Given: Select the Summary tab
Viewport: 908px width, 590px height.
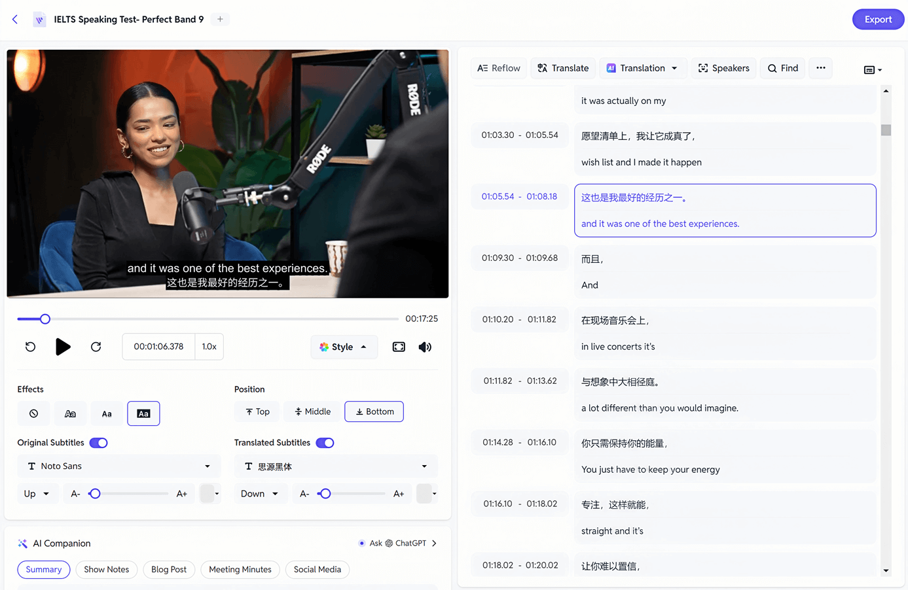Looking at the screenshot, I should tap(44, 570).
